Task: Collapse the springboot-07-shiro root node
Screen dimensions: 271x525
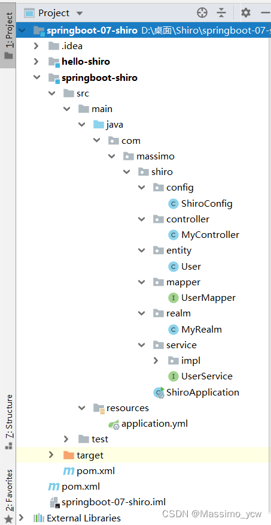Action: coord(22,31)
